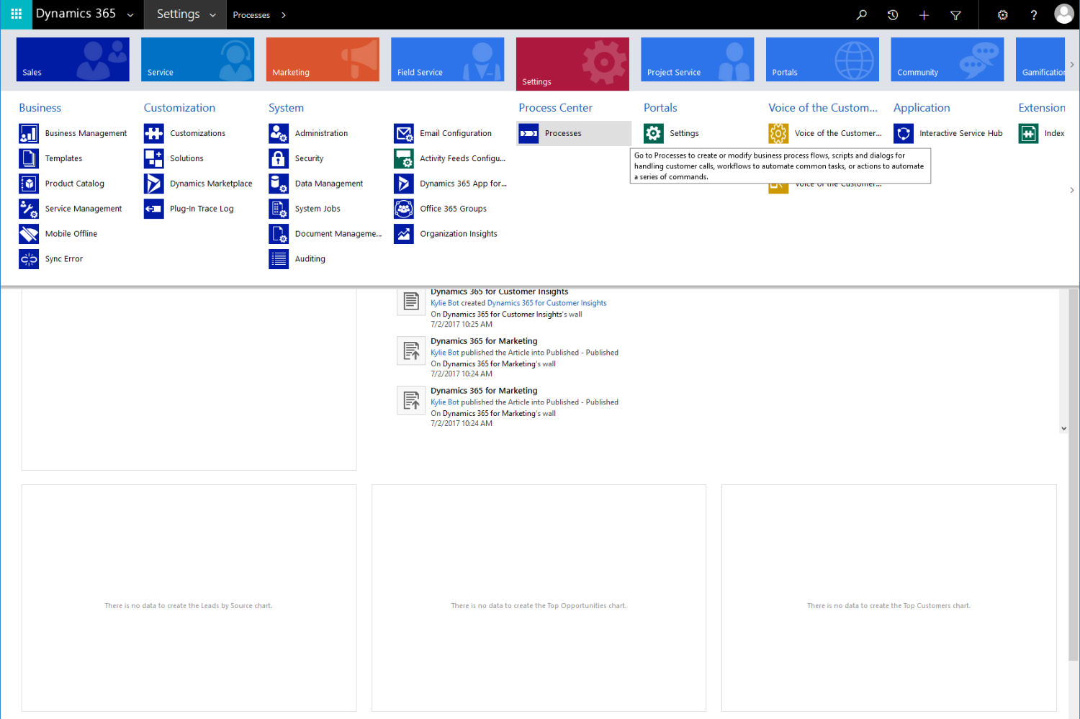The width and height of the screenshot is (1080, 719).
Task: Open recently viewed items history icon
Action: (893, 14)
